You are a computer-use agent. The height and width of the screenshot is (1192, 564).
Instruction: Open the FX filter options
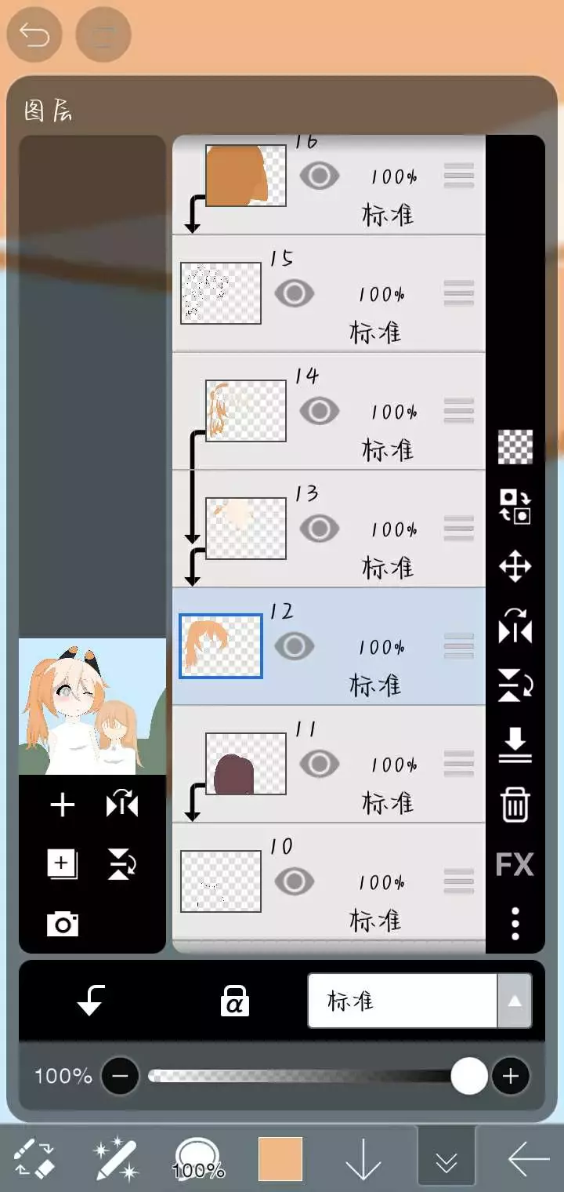[x=515, y=864]
